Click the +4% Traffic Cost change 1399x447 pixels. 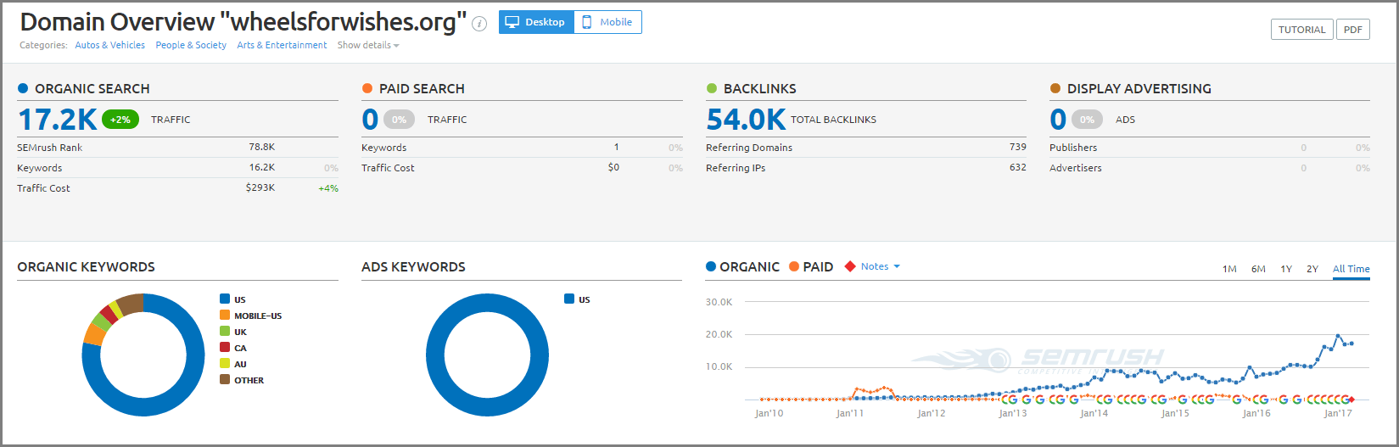(x=328, y=188)
